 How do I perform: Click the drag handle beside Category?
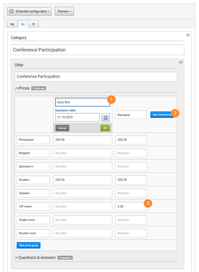tap(188, 35)
